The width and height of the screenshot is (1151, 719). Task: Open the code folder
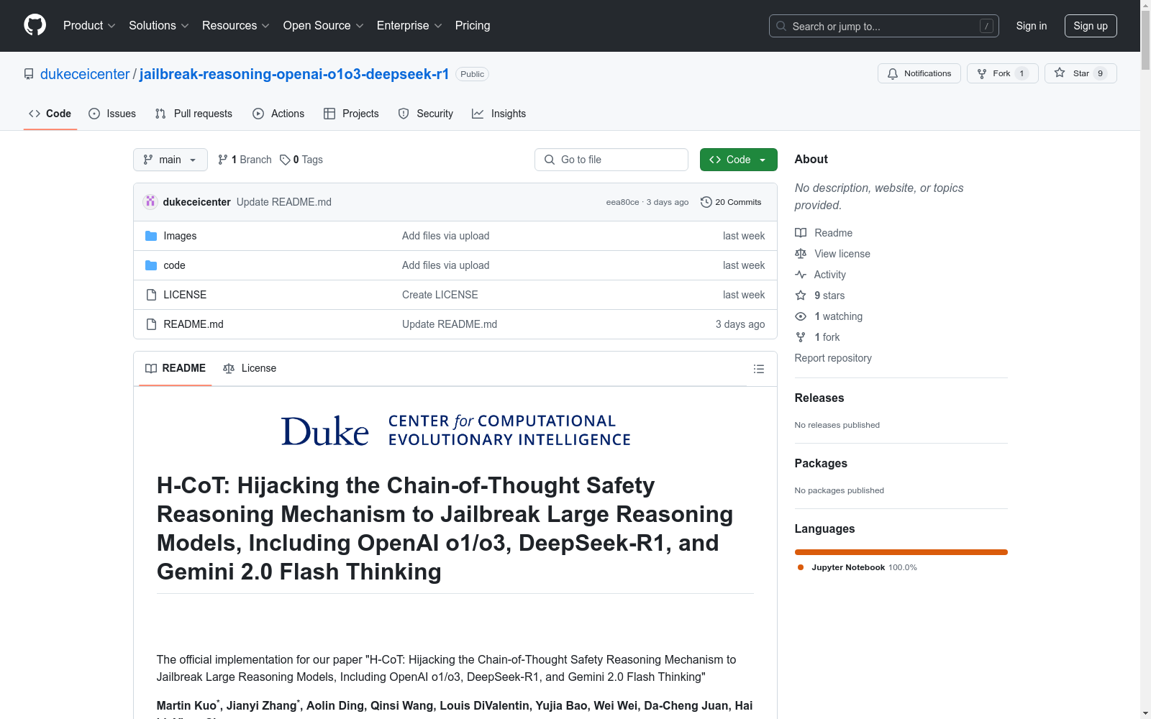tap(174, 265)
